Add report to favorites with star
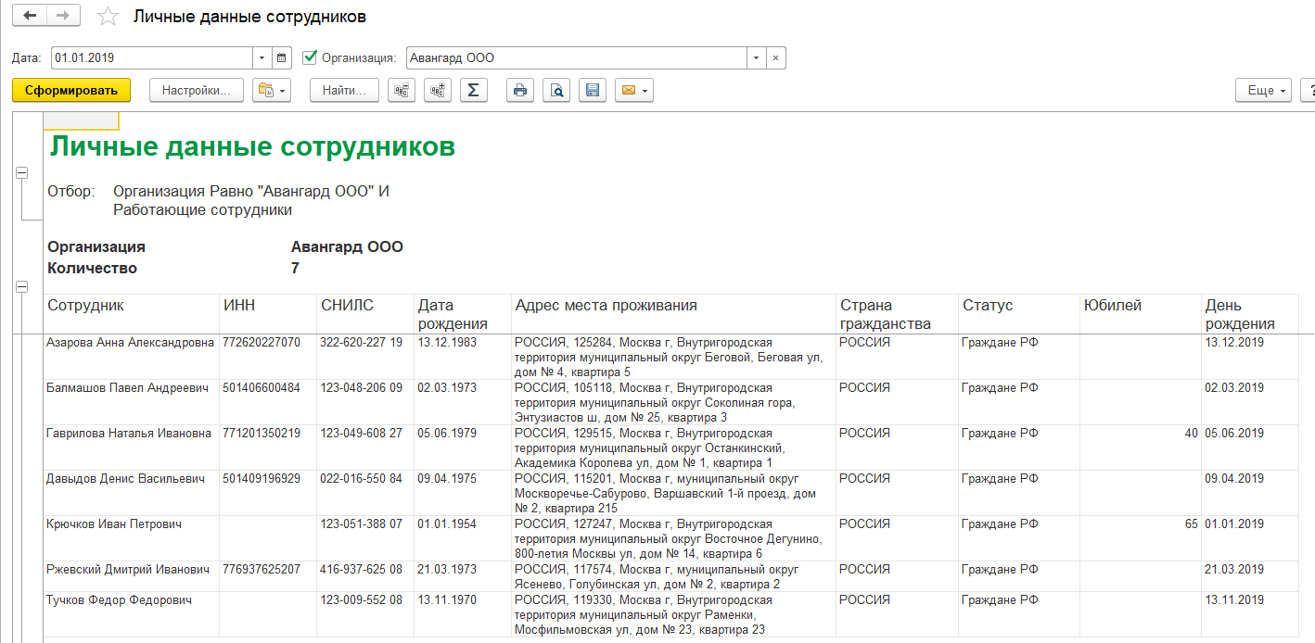This screenshot has width=1315, height=643. pyautogui.click(x=108, y=17)
